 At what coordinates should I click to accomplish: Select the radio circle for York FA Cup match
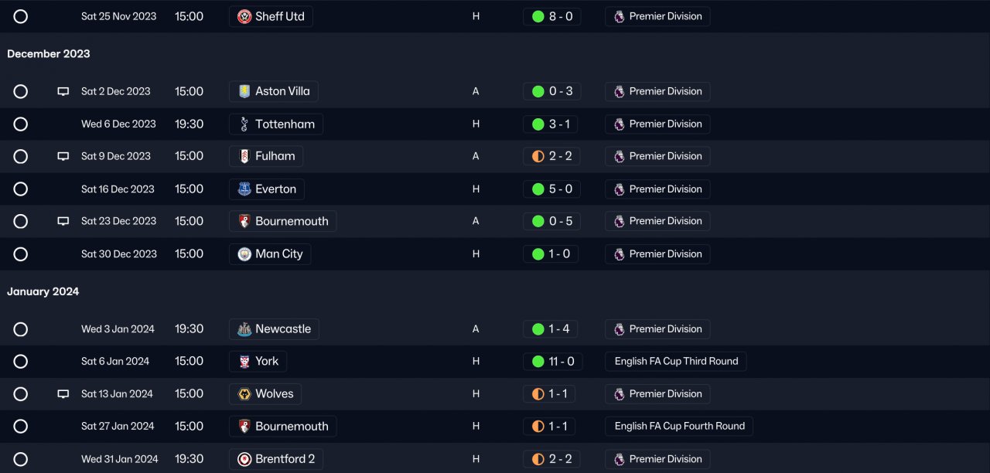pyautogui.click(x=21, y=362)
